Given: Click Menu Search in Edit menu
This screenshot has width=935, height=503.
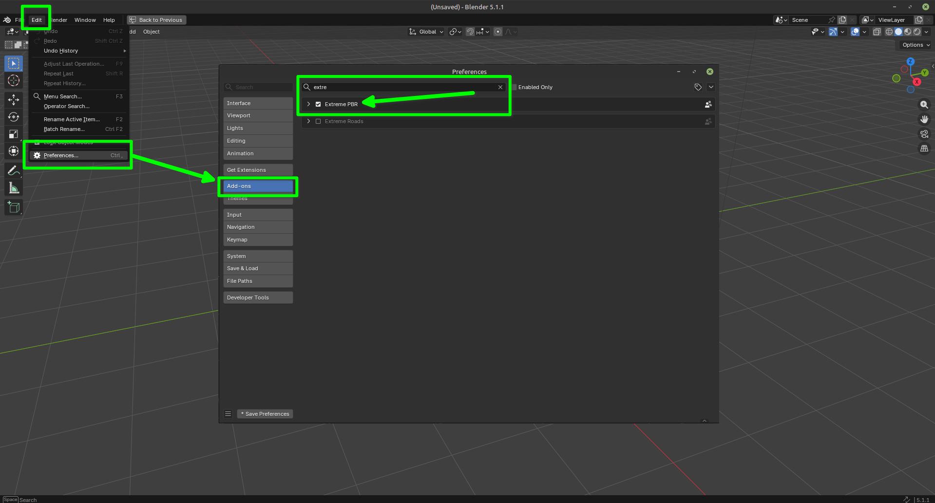Looking at the screenshot, I should pos(79,96).
